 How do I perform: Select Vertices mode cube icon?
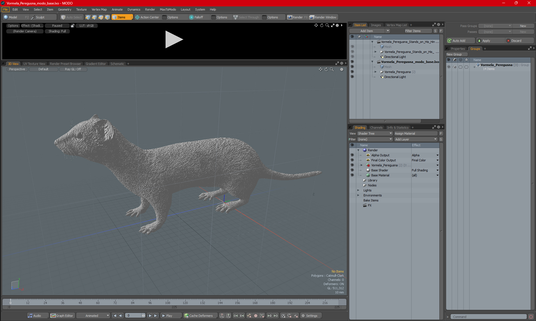coord(88,17)
